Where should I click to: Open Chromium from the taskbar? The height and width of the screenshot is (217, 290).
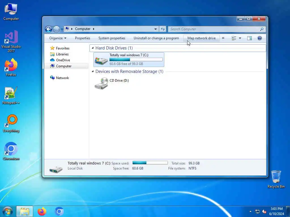click(x=59, y=211)
